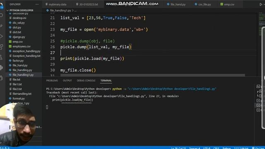Click Run Python File play button

point(261,5)
